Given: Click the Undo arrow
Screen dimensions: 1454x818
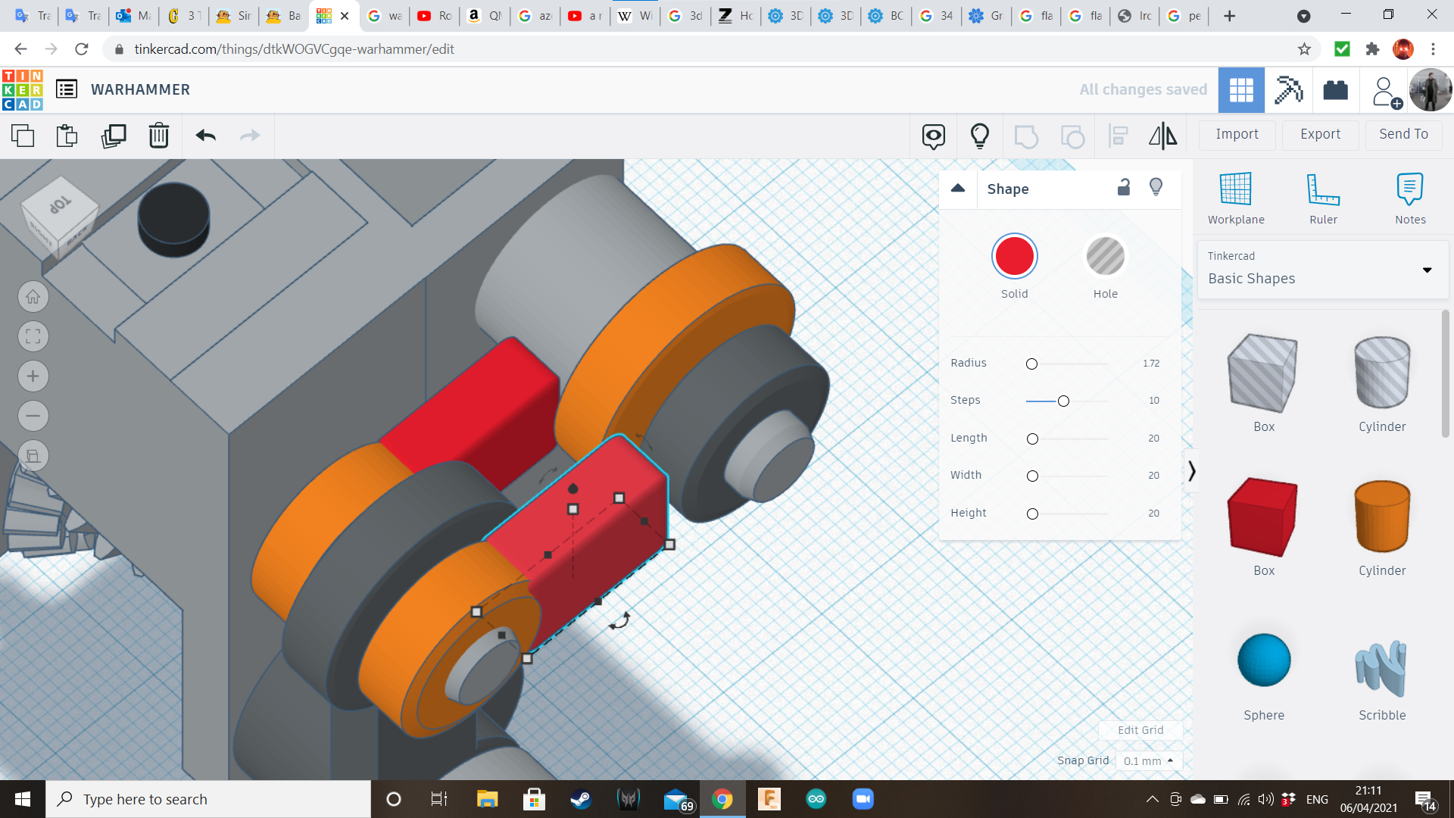Looking at the screenshot, I should [204, 136].
